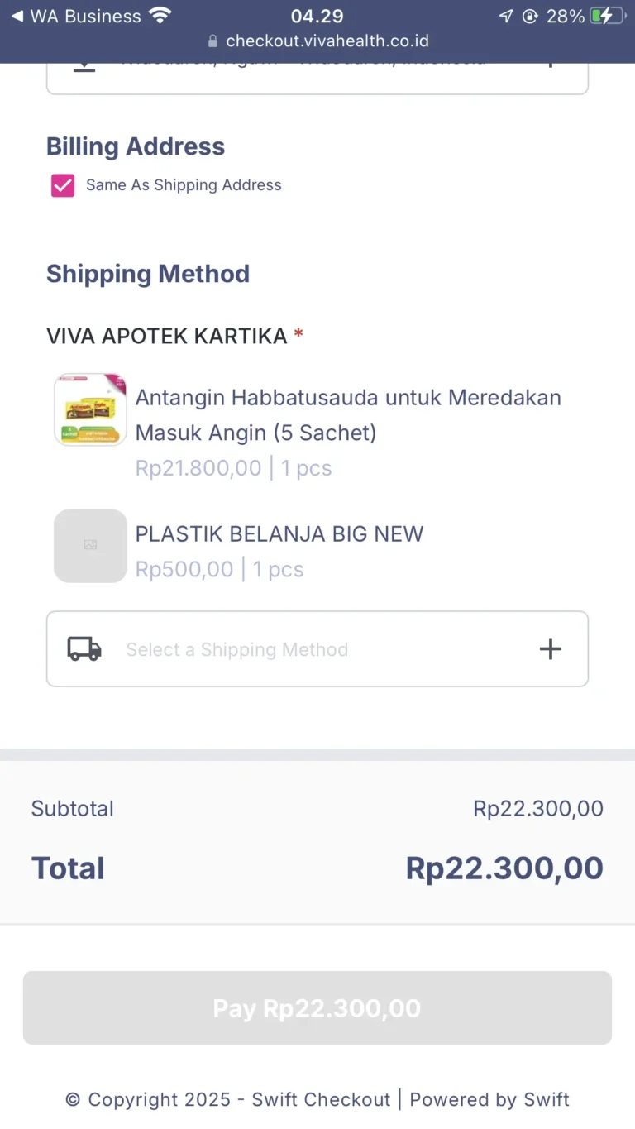Open the Powered by Swift footer link

[x=489, y=1099]
